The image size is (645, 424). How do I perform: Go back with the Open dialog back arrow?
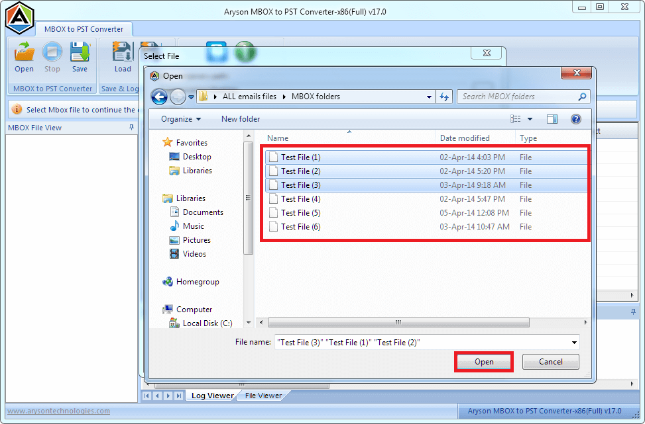coord(159,97)
